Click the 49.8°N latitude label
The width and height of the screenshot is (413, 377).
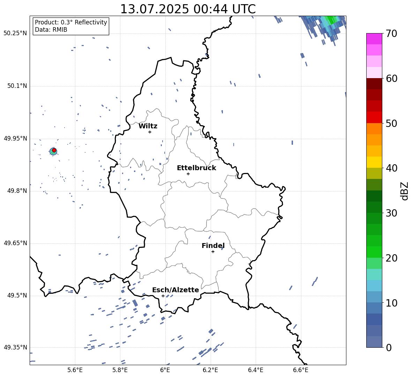pos(17,191)
